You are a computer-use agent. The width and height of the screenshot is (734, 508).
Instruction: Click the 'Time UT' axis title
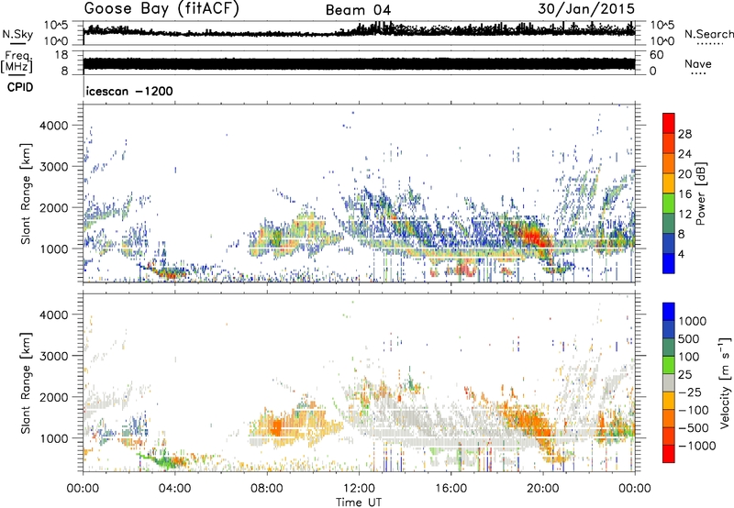[359, 502]
